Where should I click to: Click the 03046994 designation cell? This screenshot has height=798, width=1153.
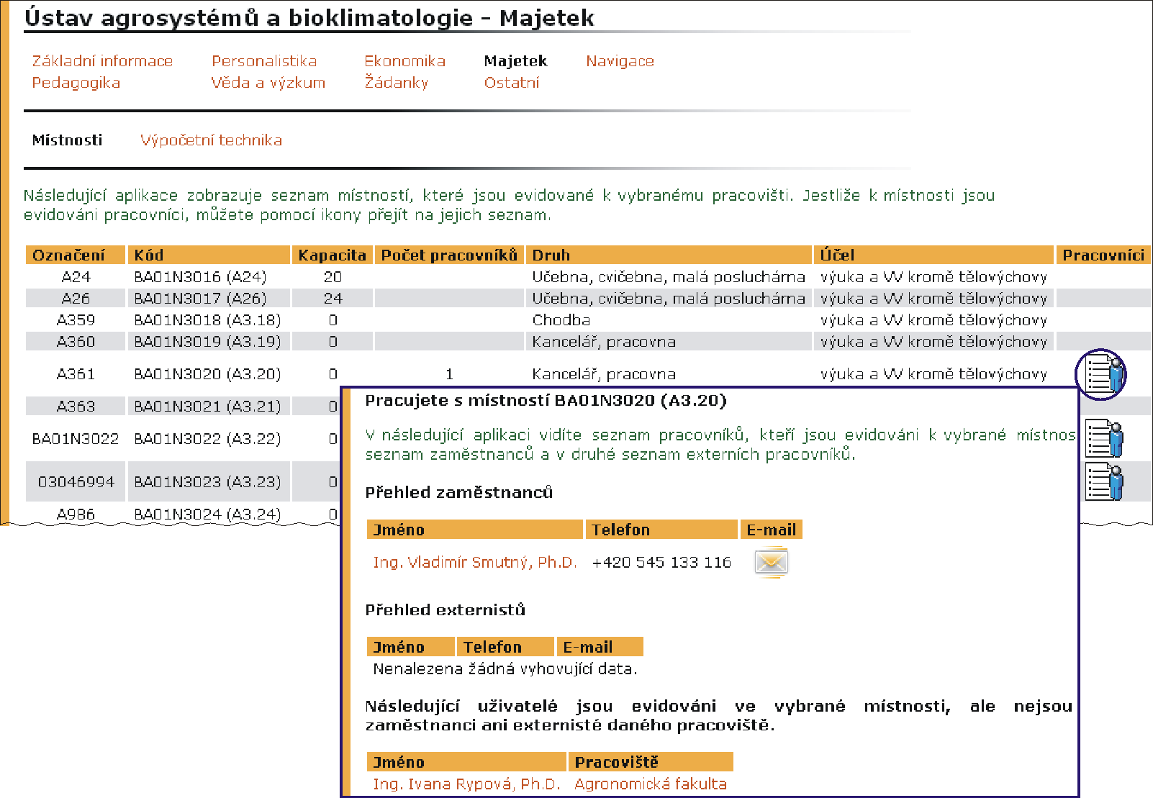tap(76, 482)
